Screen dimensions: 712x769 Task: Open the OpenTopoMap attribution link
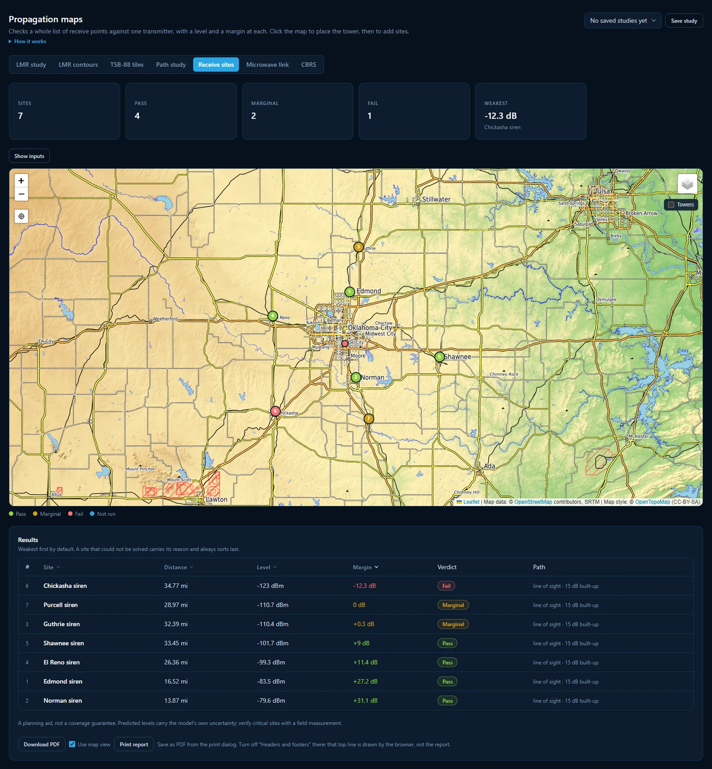[x=652, y=502]
